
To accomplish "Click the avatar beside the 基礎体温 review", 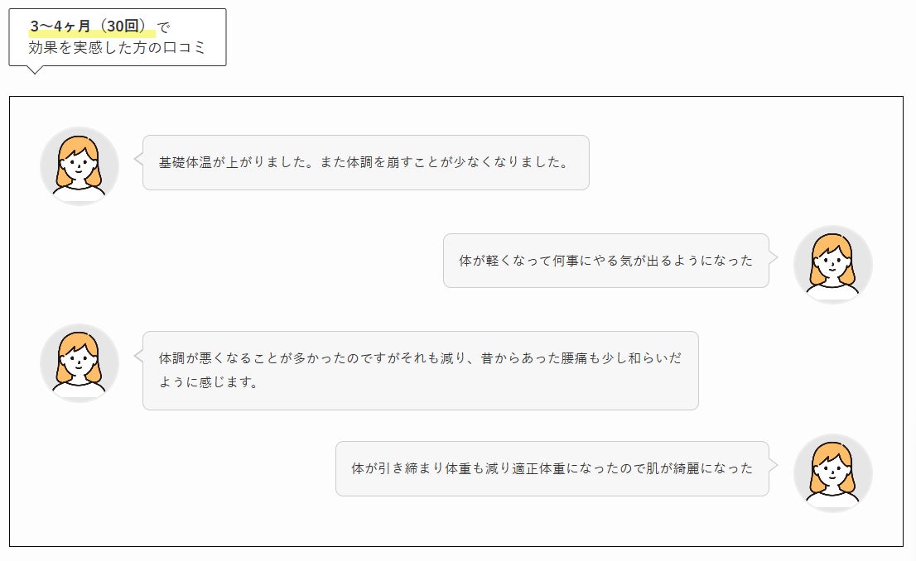I will click(x=80, y=165).
